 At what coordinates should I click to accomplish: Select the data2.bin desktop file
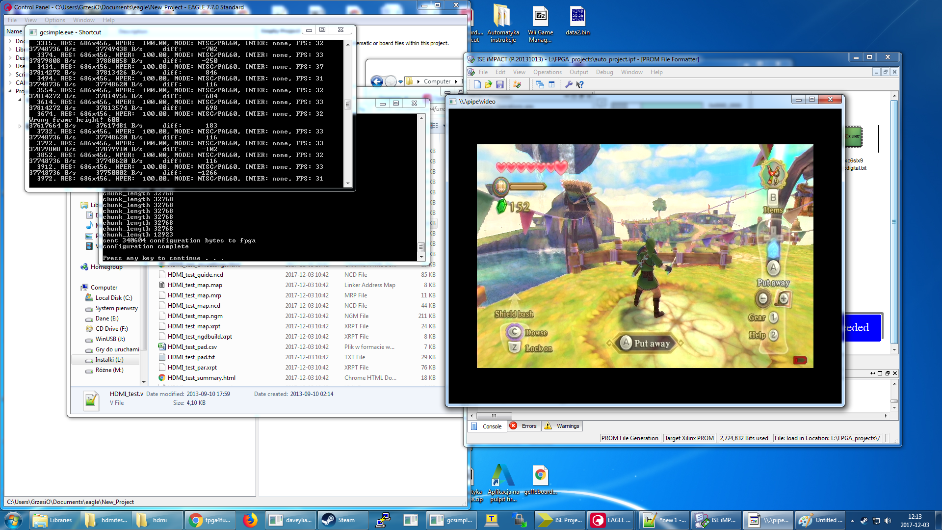pos(577,21)
